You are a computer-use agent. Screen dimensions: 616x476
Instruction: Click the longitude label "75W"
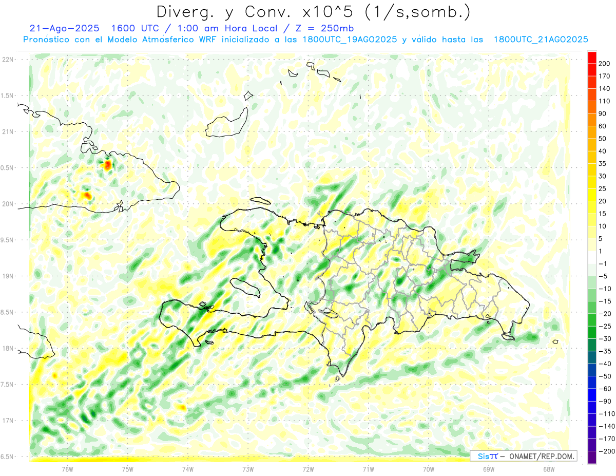(x=128, y=469)
